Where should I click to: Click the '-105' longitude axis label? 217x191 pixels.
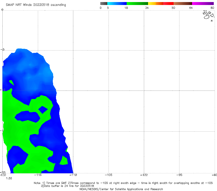(108, 175)
